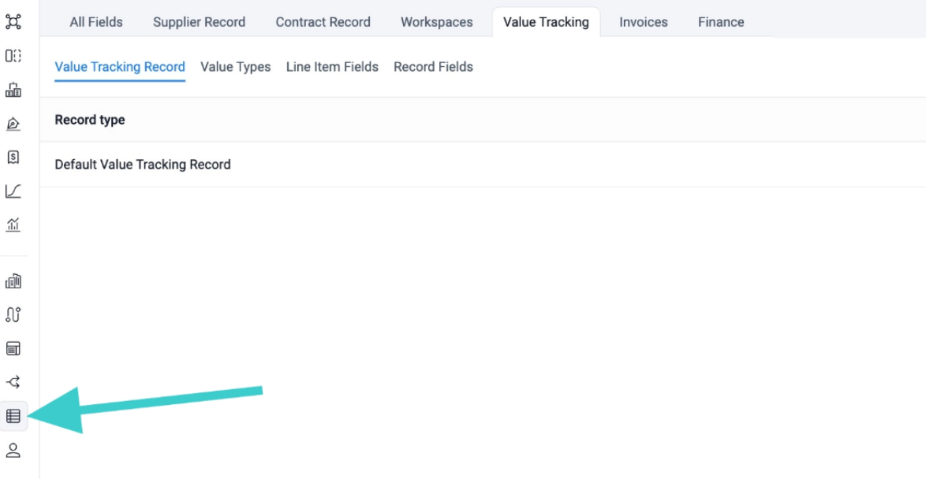Go to the Contract Record tab
The width and height of the screenshot is (926, 479).
point(323,22)
